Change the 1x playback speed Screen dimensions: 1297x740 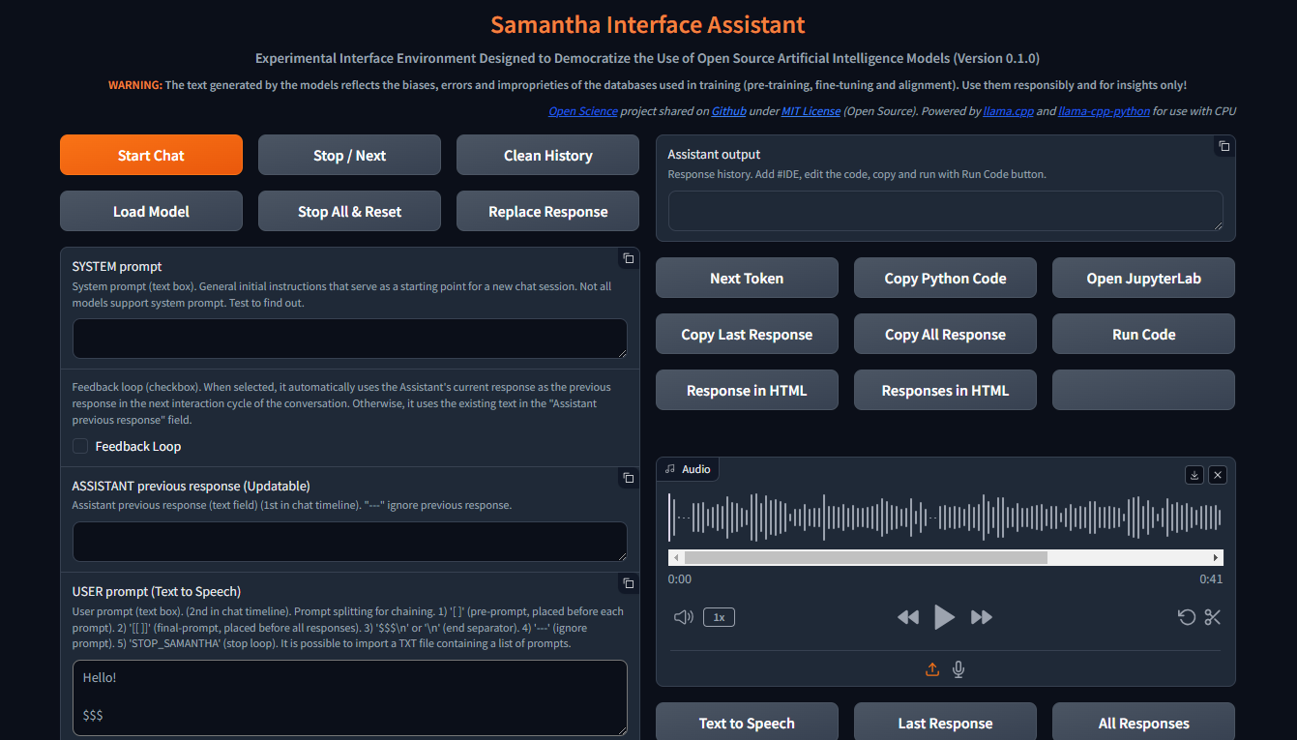coord(719,617)
